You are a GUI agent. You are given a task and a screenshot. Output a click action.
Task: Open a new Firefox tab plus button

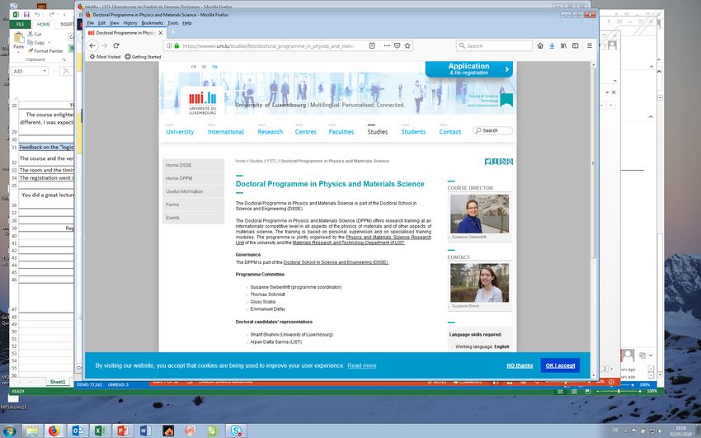173,32
